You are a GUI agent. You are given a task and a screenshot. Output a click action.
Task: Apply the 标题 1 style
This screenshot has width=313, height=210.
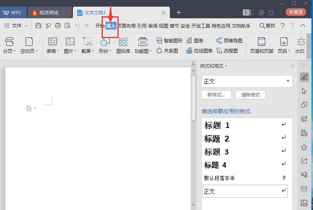245,125
